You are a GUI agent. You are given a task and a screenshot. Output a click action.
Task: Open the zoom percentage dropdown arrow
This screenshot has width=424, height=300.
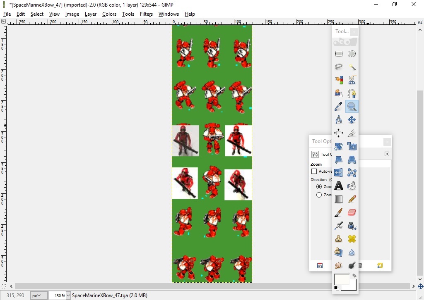tap(68, 295)
